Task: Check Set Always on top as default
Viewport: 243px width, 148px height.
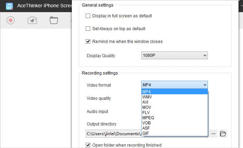Action: [x=88, y=29]
